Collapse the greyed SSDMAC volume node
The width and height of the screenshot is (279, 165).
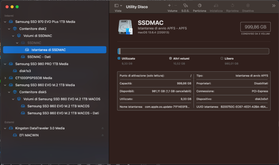[x=17, y=43]
